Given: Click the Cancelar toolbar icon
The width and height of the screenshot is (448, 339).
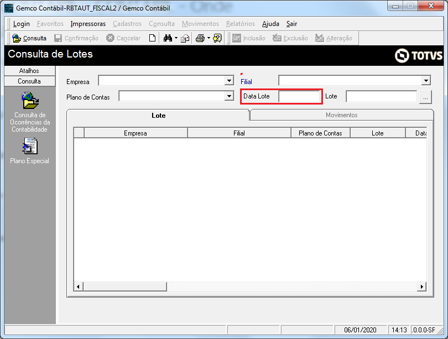Looking at the screenshot, I should point(110,38).
